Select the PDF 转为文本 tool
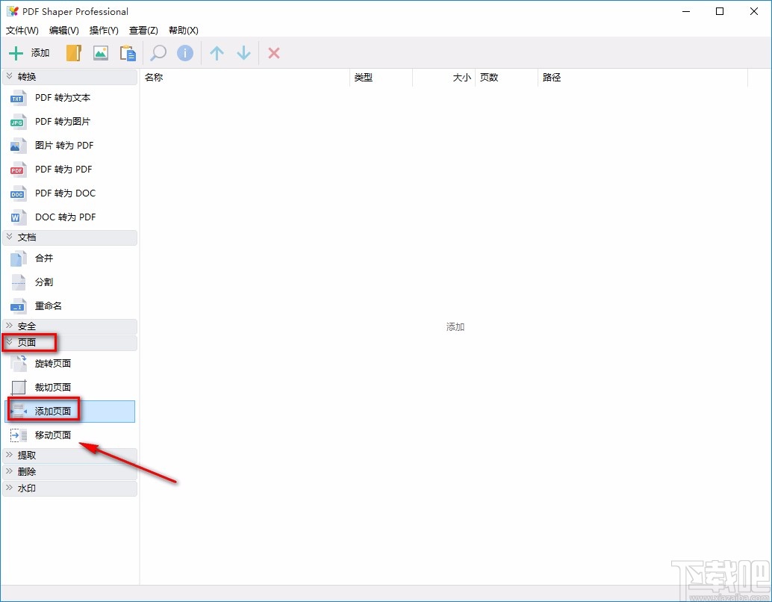The width and height of the screenshot is (772, 602). pos(62,97)
